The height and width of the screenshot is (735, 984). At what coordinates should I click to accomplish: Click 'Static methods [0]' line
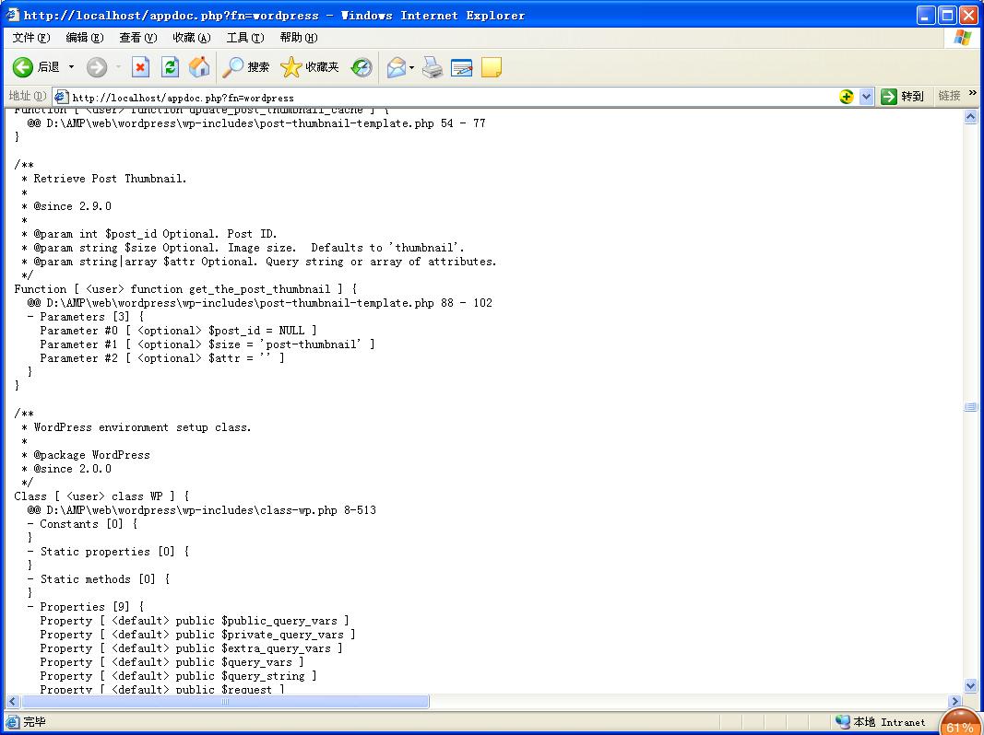click(x=99, y=579)
